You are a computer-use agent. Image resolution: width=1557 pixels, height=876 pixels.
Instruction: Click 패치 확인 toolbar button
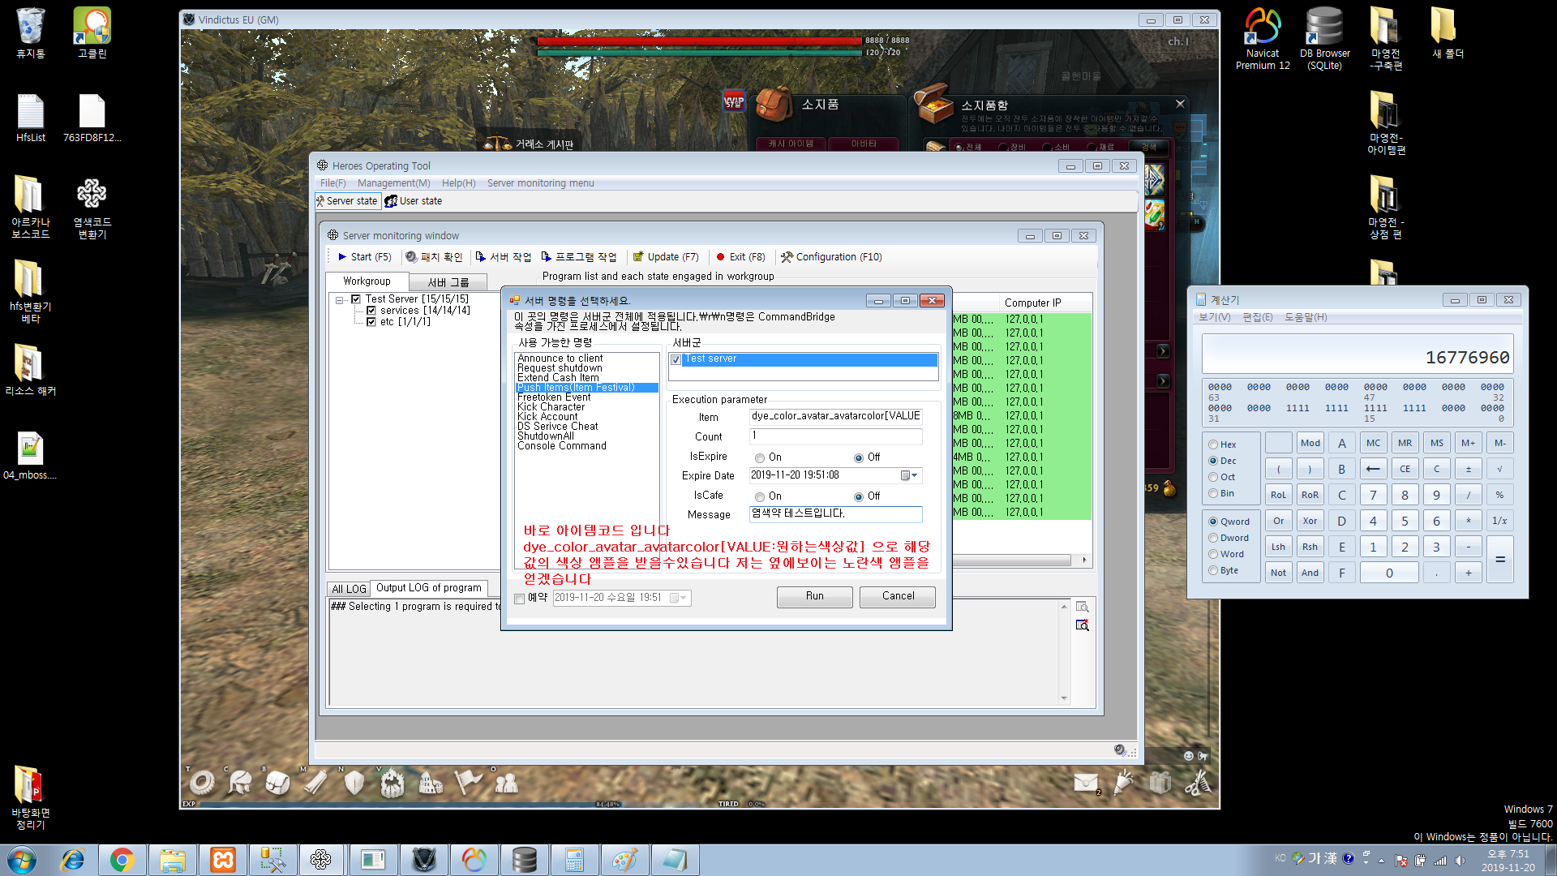434,257
